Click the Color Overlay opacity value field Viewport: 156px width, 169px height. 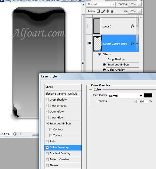tap(143, 101)
